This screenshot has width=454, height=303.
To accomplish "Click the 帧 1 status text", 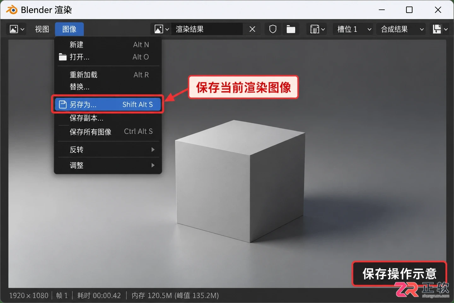I will [x=62, y=296].
